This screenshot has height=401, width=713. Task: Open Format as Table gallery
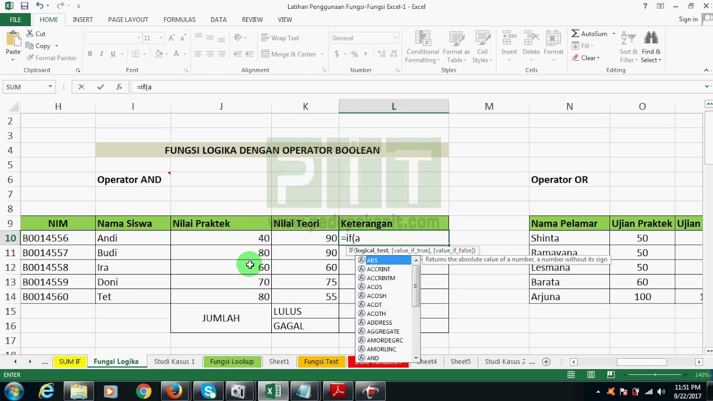(x=456, y=47)
